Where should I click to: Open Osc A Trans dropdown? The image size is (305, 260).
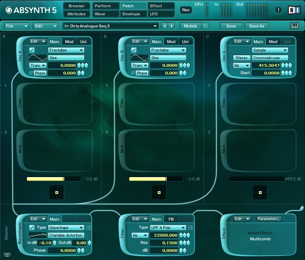click(38, 65)
